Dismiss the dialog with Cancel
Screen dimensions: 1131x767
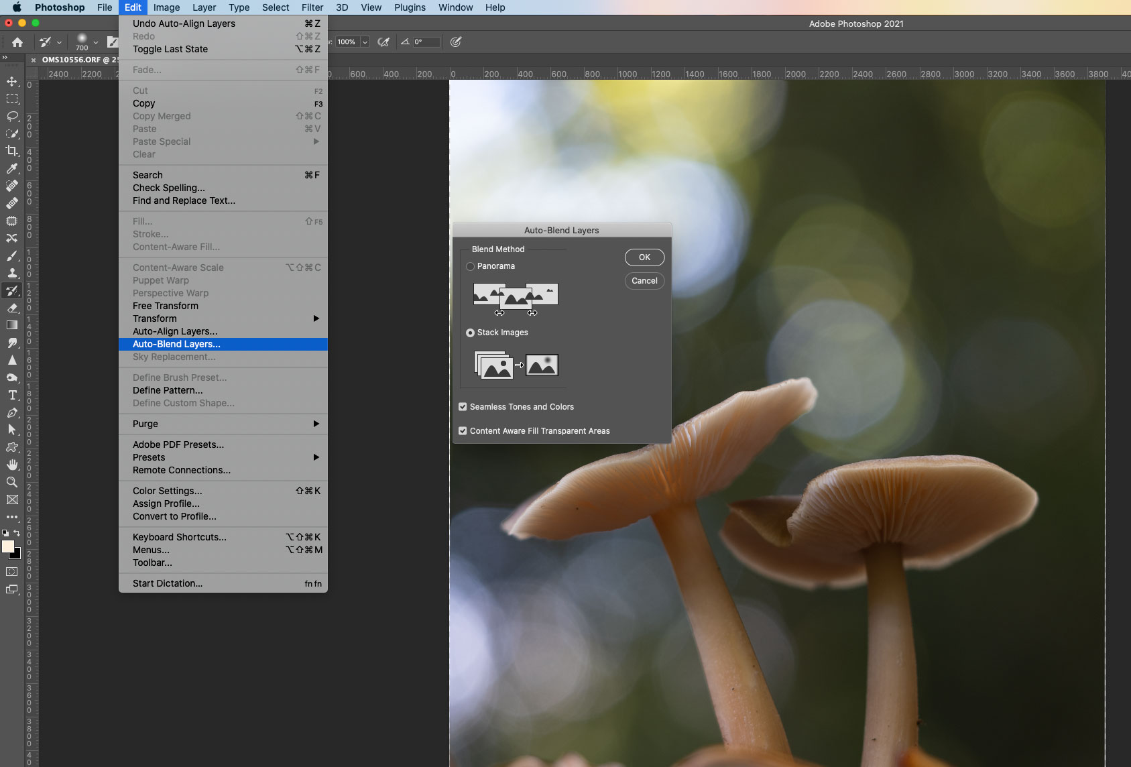coord(644,281)
